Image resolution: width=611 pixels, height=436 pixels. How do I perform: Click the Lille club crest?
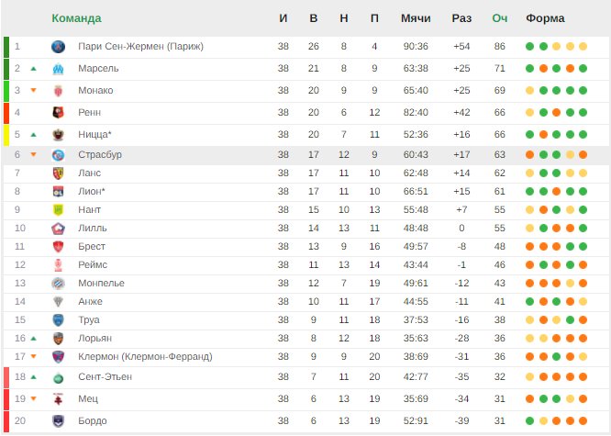(59, 228)
